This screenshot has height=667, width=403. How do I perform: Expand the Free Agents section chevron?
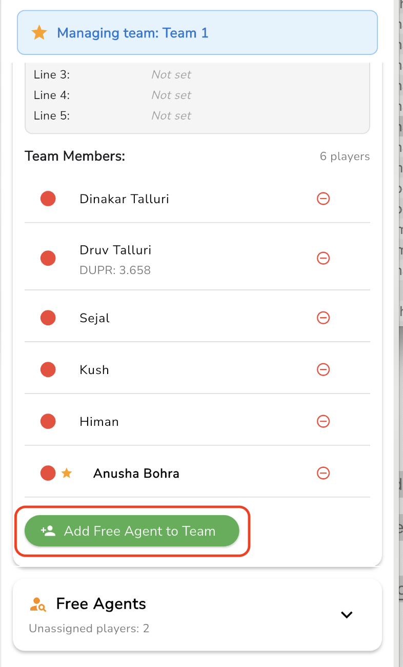(x=347, y=615)
